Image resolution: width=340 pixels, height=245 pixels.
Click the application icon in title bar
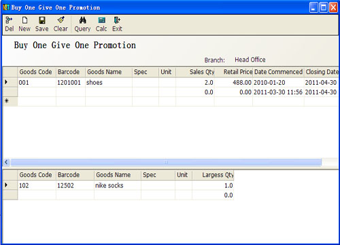click(x=6, y=7)
